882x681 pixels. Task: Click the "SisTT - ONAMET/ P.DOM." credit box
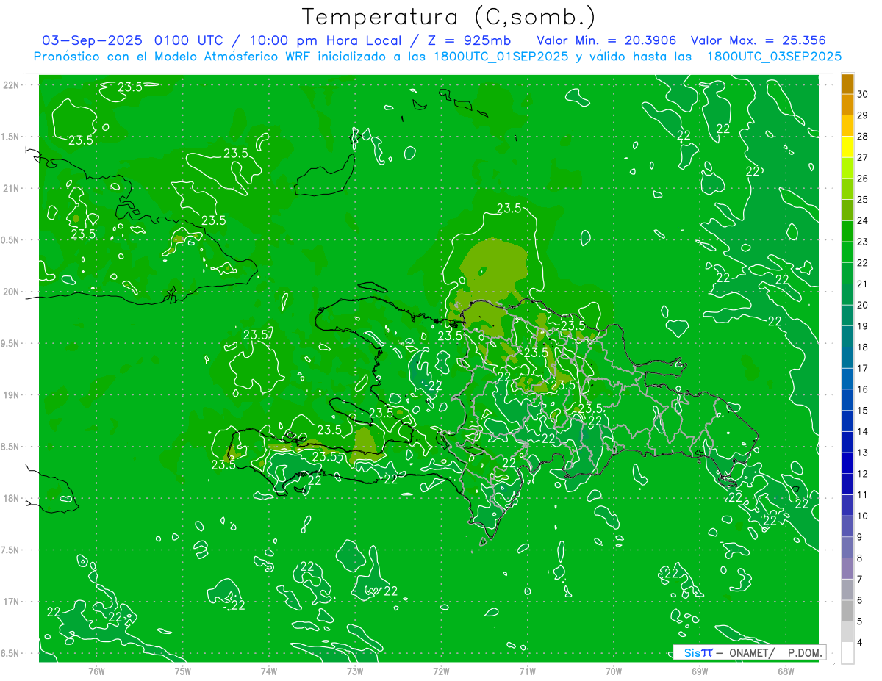(x=750, y=652)
